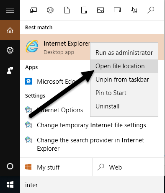Open the Feedback icon in sidebar
Image resolution: width=165 pixels, height=193 pixels.
coord(10,70)
